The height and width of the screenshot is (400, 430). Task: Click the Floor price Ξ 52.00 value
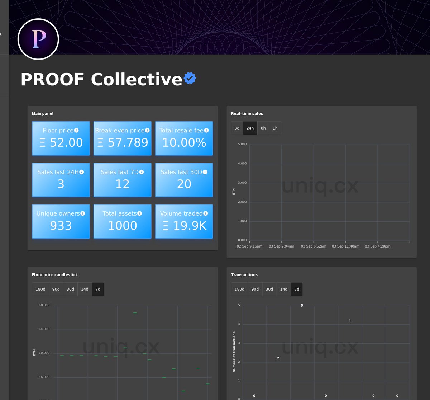point(61,143)
